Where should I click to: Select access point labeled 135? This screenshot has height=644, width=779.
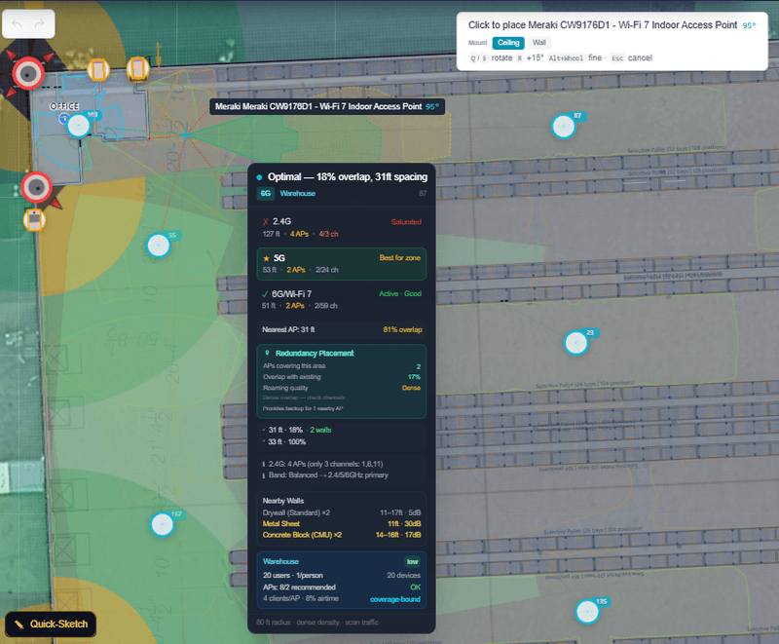pyautogui.click(x=587, y=612)
